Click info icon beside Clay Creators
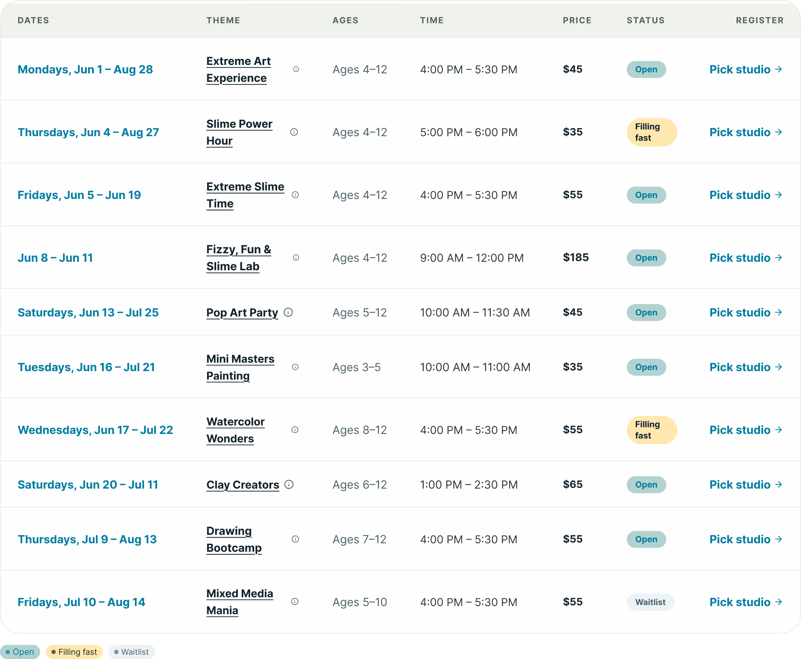 289,484
